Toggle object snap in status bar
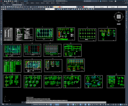Screen dimensions: 128x106 click(68, 105)
